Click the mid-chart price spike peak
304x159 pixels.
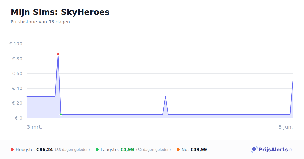(165, 96)
